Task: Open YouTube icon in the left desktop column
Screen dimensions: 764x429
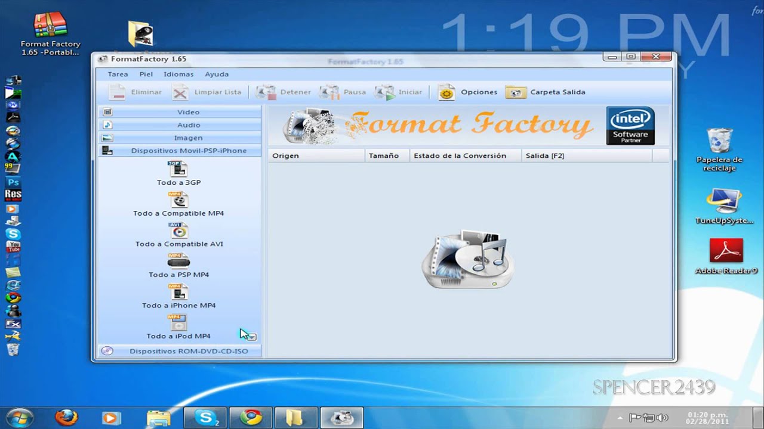Action: (13, 247)
